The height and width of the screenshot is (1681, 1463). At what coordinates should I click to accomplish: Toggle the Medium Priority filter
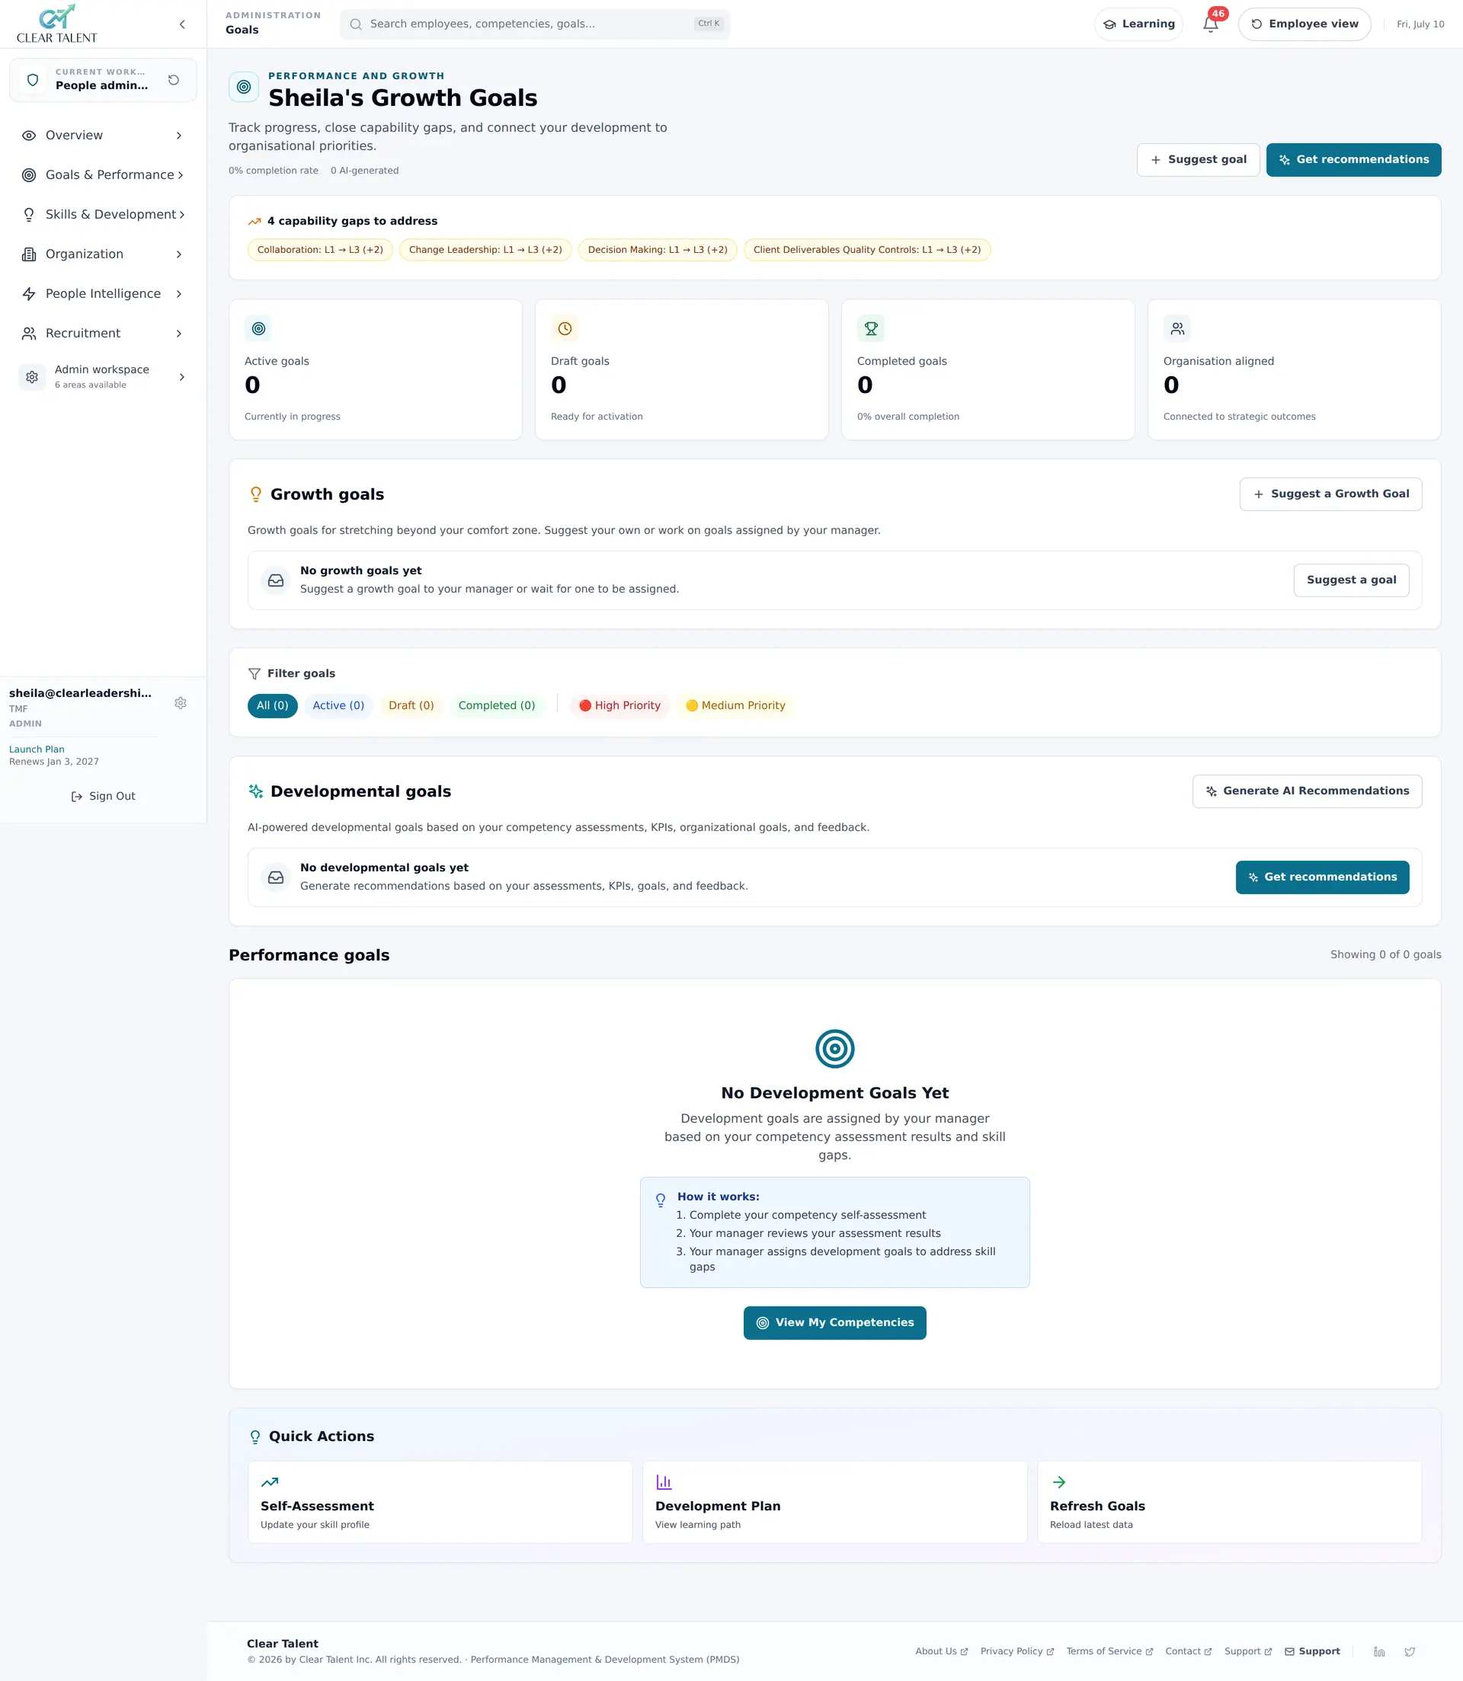pos(735,706)
